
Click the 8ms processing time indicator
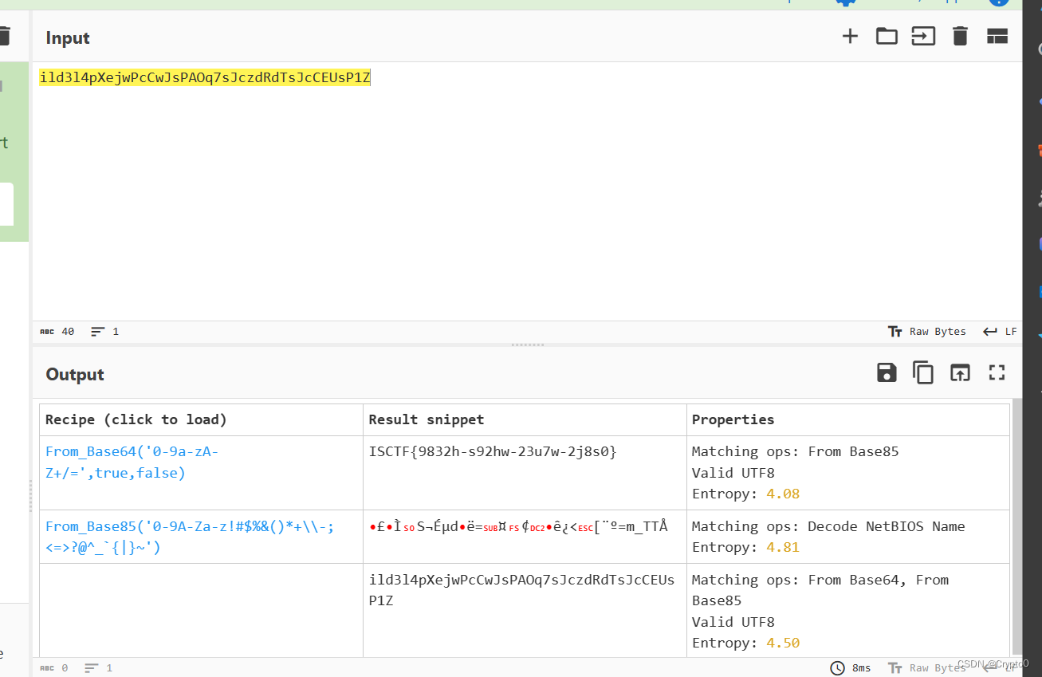[850, 667]
